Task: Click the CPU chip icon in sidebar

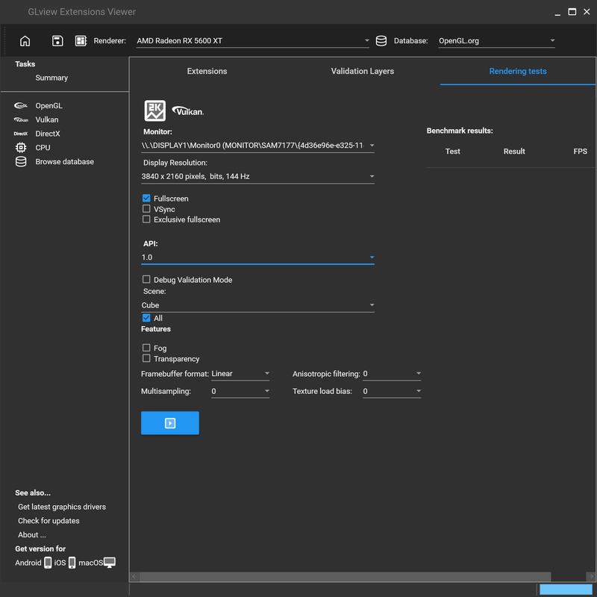Action: pos(21,147)
